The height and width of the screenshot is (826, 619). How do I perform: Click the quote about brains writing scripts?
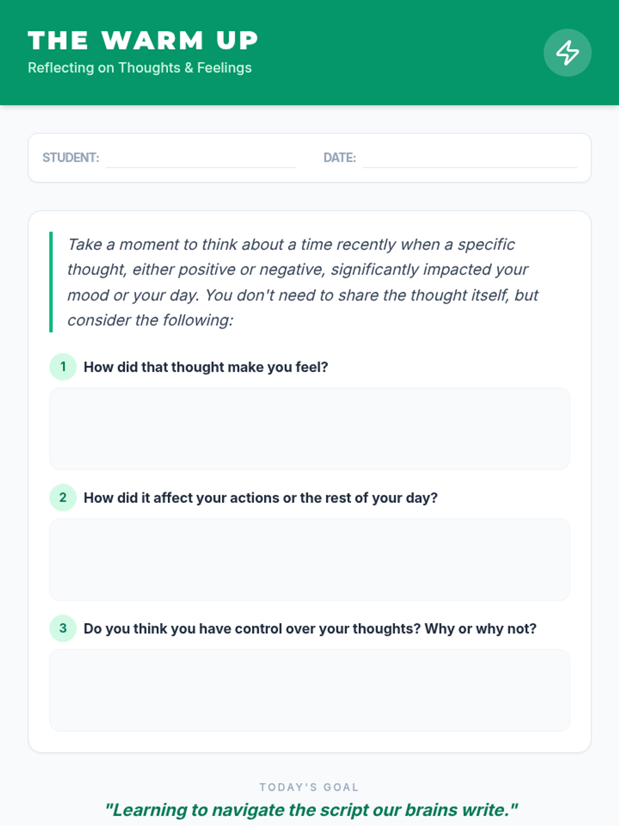(x=311, y=810)
